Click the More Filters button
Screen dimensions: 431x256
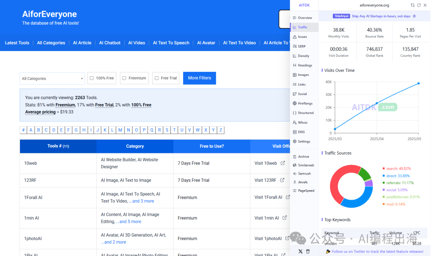pyautogui.click(x=200, y=78)
